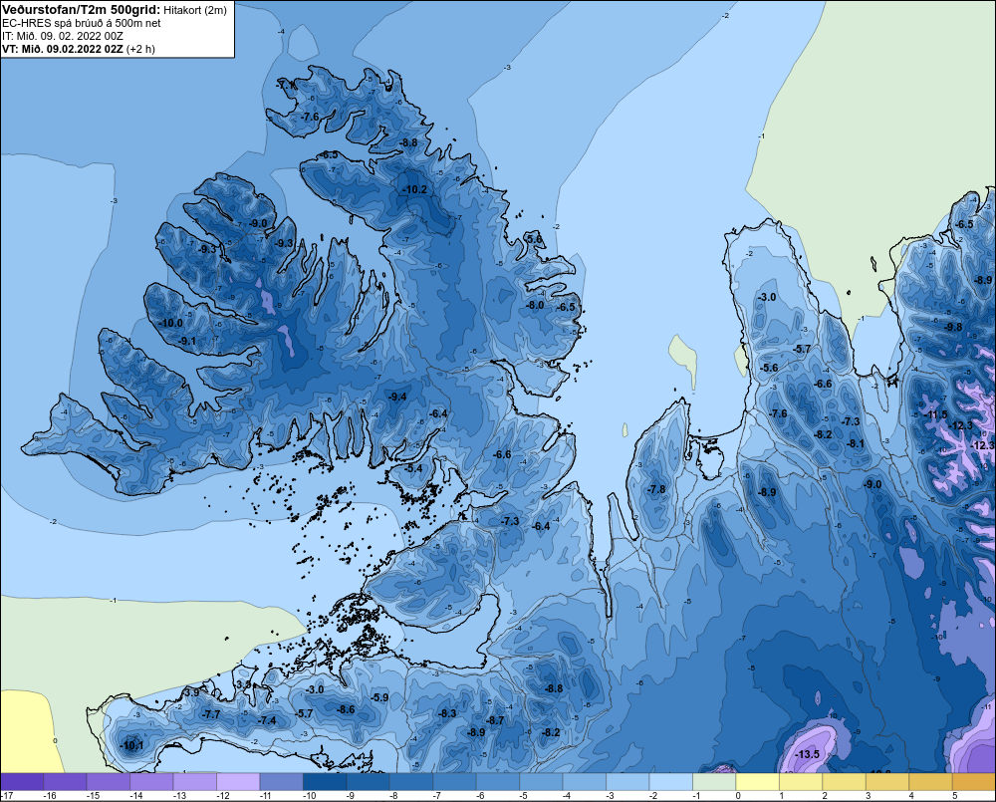Click the -3.9 temperature label

tap(191, 692)
